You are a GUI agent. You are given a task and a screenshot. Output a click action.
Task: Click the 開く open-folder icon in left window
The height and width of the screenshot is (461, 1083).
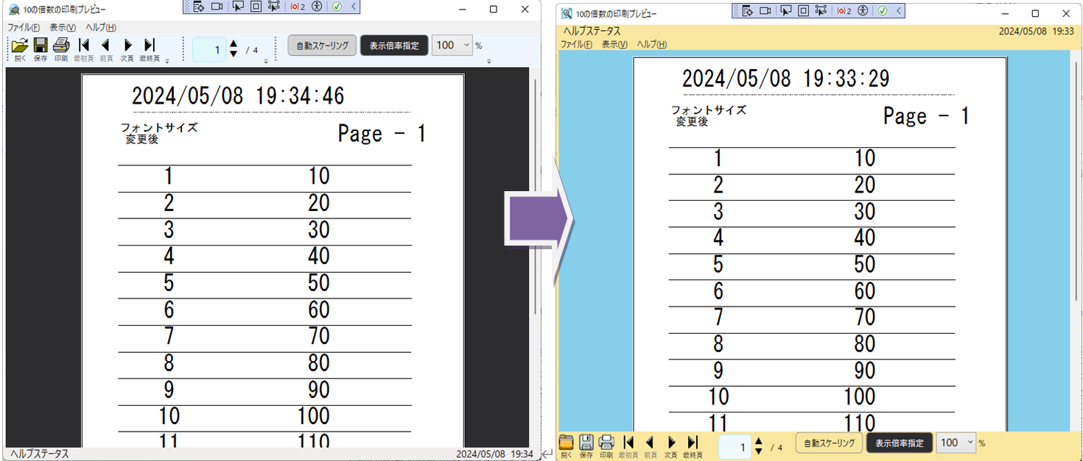20,46
